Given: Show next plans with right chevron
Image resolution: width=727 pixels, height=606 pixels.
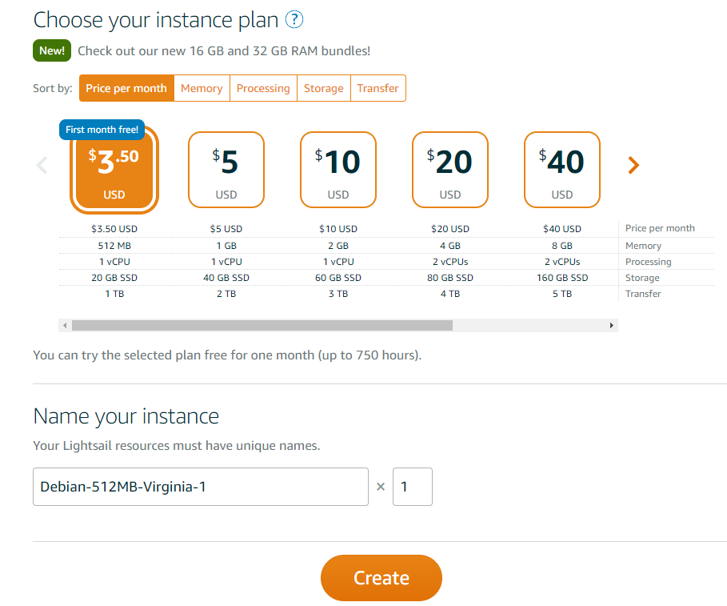Looking at the screenshot, I should click(633, 166).
